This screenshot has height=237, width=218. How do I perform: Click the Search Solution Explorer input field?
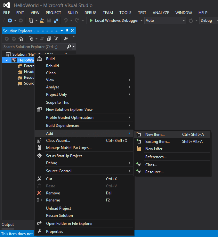35,47
